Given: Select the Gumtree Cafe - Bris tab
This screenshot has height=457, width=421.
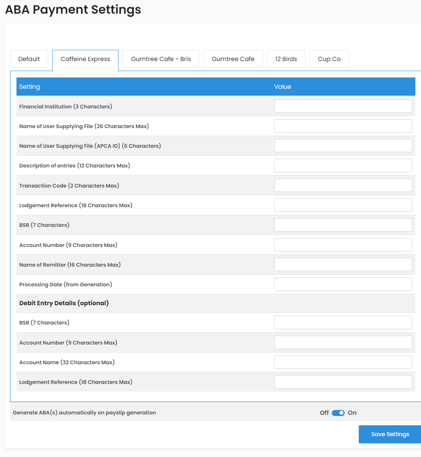Looking at the screenshot, I should pyautogui.click(x=161, y=59).
